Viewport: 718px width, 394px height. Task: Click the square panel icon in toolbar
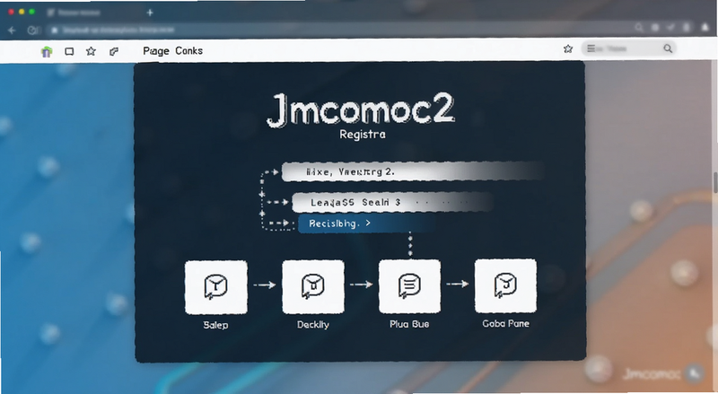pyautogui.click(x=69, y=51)
